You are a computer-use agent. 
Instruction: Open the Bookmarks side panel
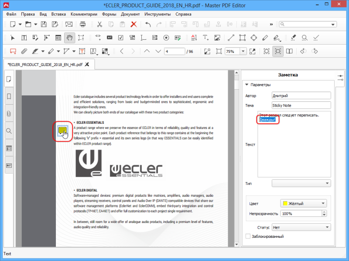9,96
